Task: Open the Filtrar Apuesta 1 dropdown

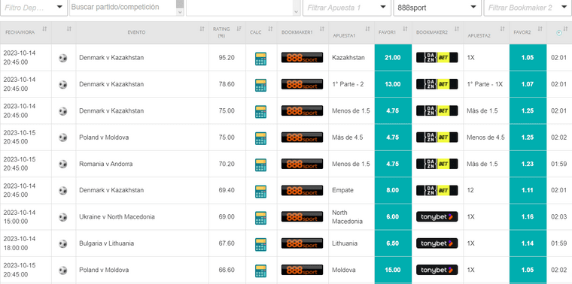Action: [346, 8]
